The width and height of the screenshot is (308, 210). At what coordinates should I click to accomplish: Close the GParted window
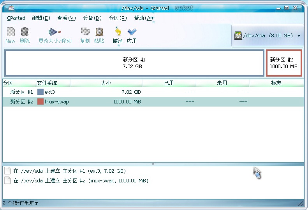point(295,8)
